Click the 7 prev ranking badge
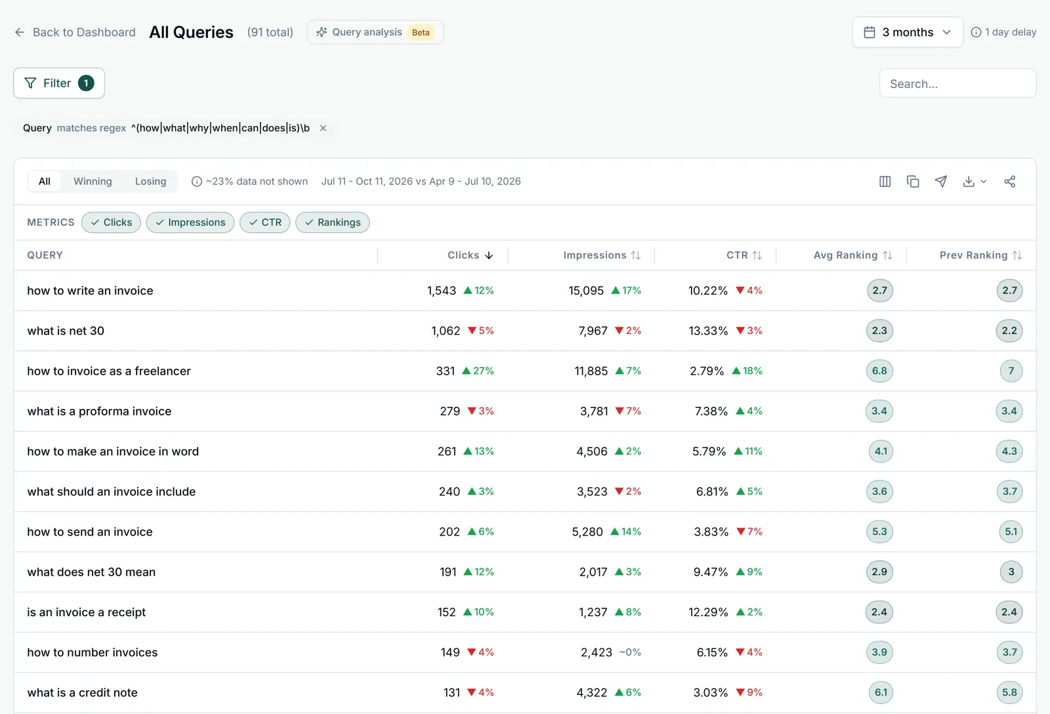Viewport: 1050px width, 714px height. pos(1011,371)
